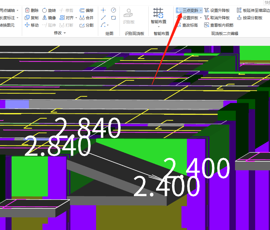
Task: Click the 智能布置 large icon
Action: 158,13
